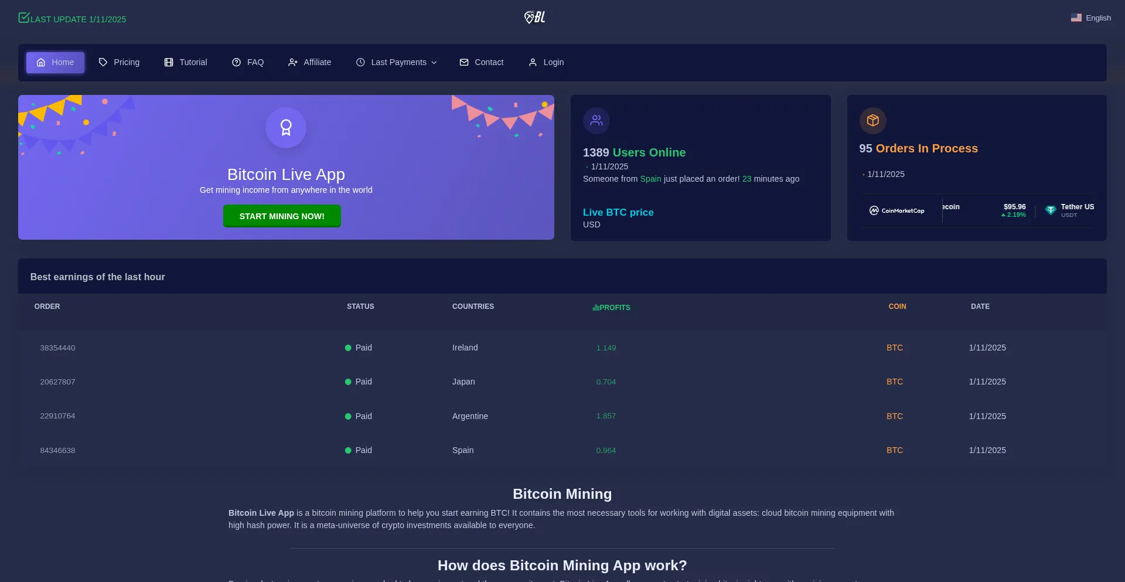1125x582 pixels.
Task: Click the START MINING NOW! button
Action: (x=282, y=216)
